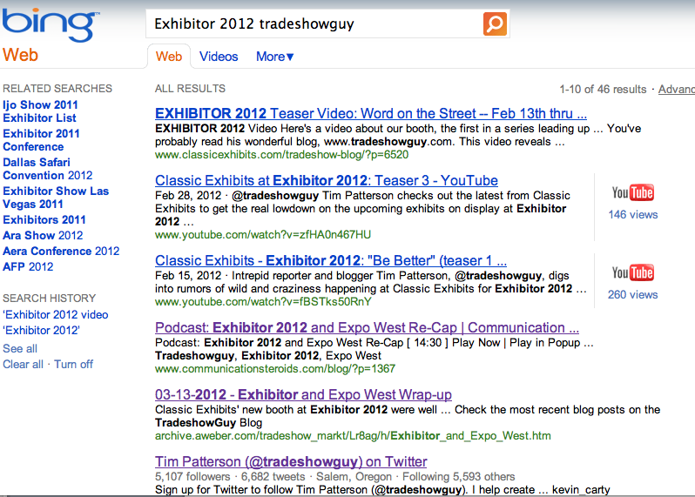The height and width of the screenshot is (497, 695).
Task: Open related search Ara Show 2012
Action: tap(43, 235)
